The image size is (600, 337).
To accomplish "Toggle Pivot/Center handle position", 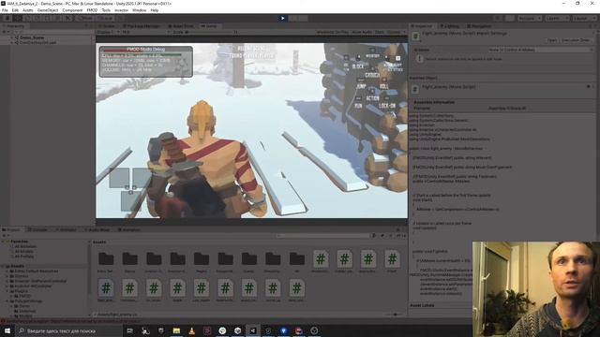I will (85, 18).
